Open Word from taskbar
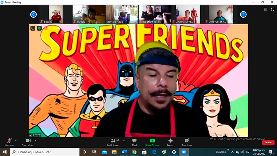Screen dimensions: 277x156 tap(124, 152)
